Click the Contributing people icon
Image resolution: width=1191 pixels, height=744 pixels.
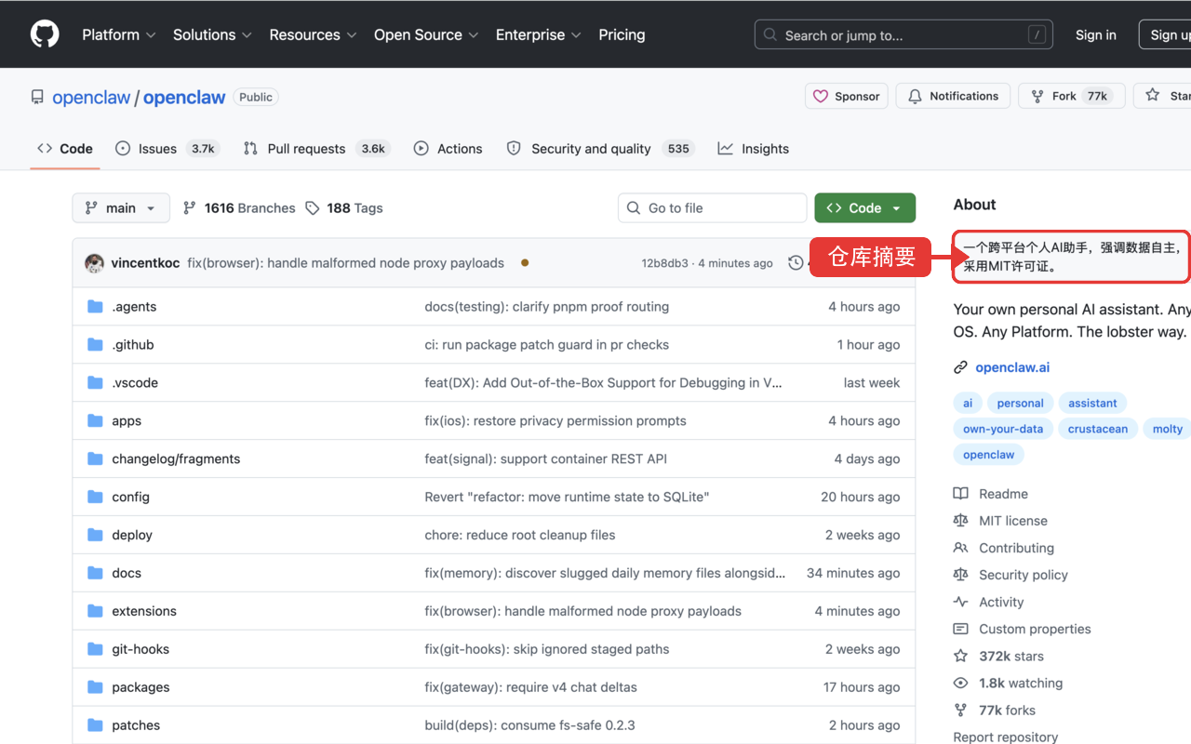(961, 548)
